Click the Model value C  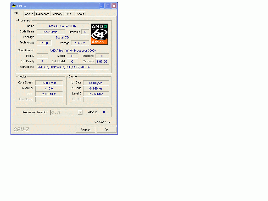coord(72,56)
